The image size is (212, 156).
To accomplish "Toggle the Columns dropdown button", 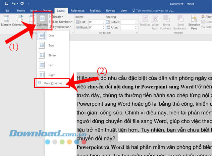I will coord(42,22).
